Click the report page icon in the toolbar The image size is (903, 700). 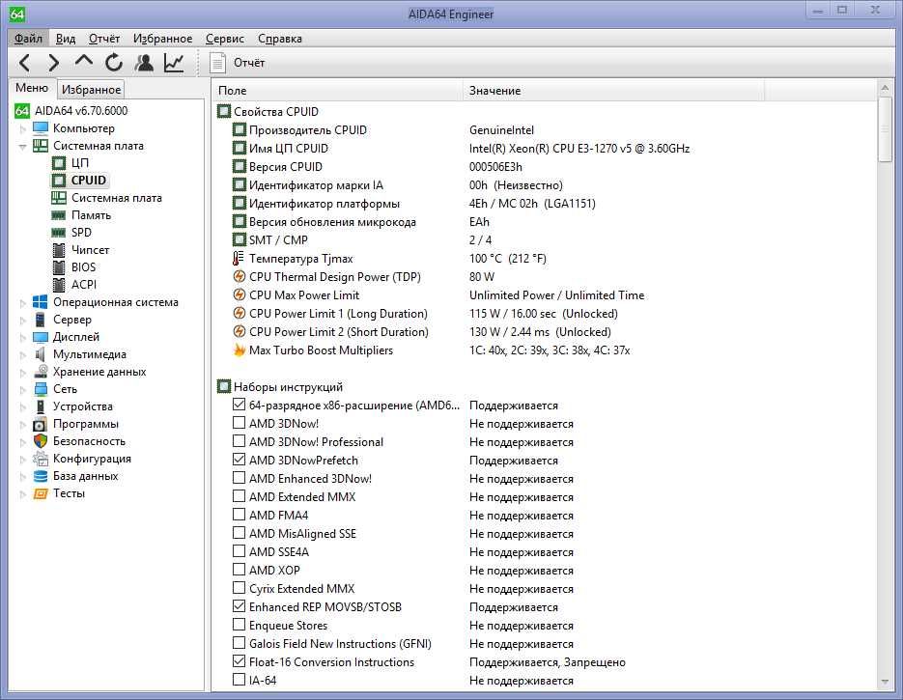point(217,63)
